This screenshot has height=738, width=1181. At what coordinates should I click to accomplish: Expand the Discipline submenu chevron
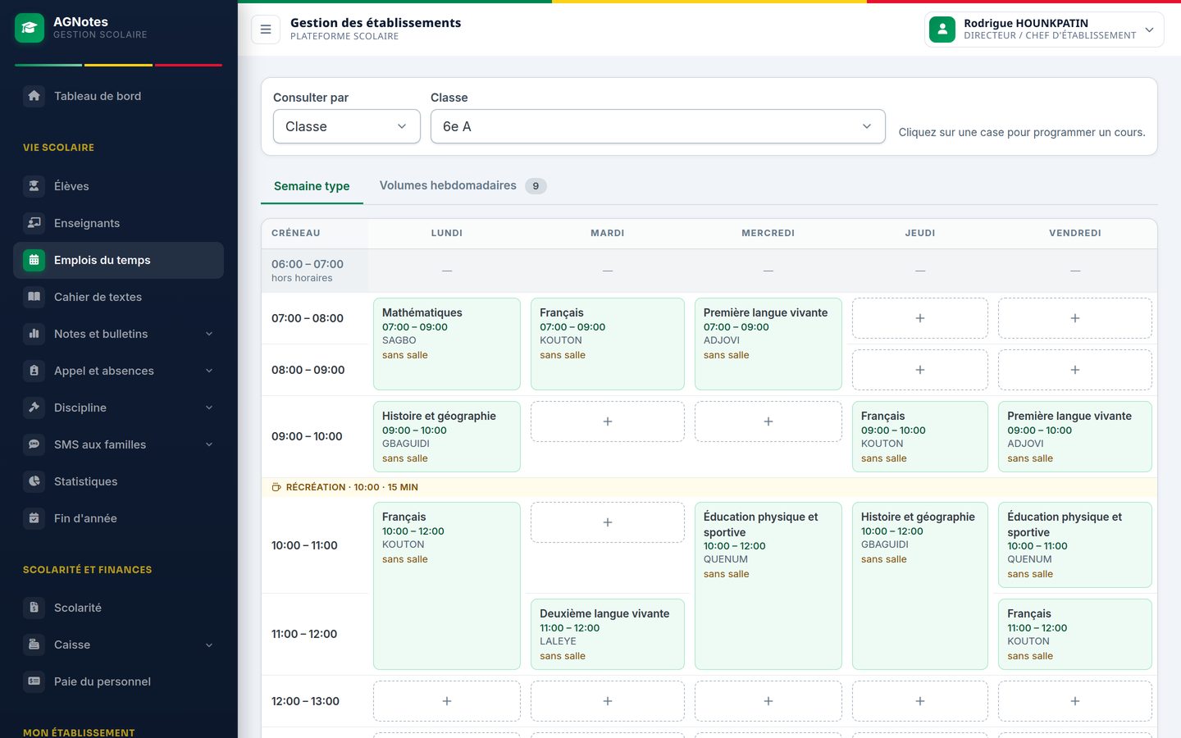coord(209,408)
